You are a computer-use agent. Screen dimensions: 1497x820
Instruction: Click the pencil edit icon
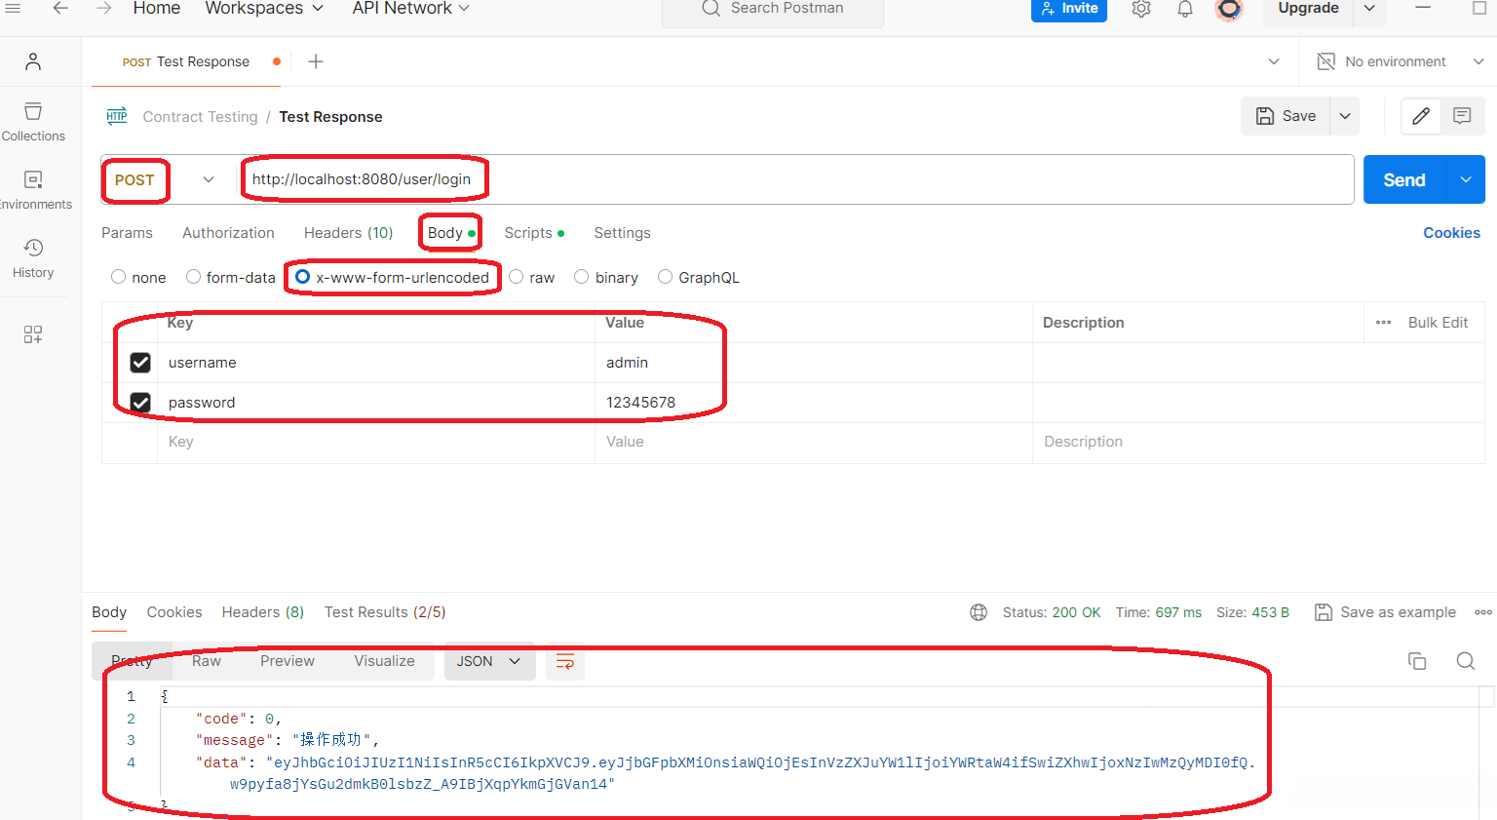click(x=1421, y=116)
